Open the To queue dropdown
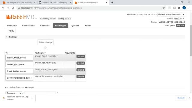Viewport: 192px width, 108px height. click(x=14, y=93)
